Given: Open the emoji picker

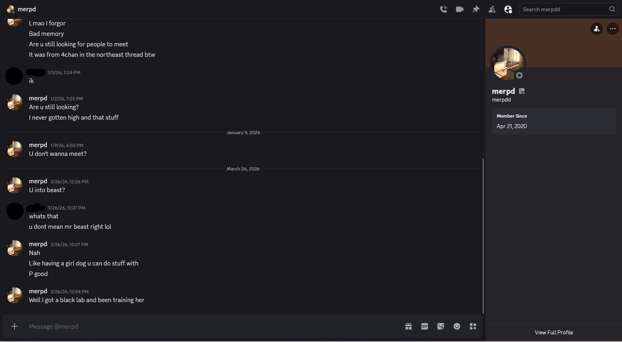Looking at the screenshot, I should (x=457, y=326).
